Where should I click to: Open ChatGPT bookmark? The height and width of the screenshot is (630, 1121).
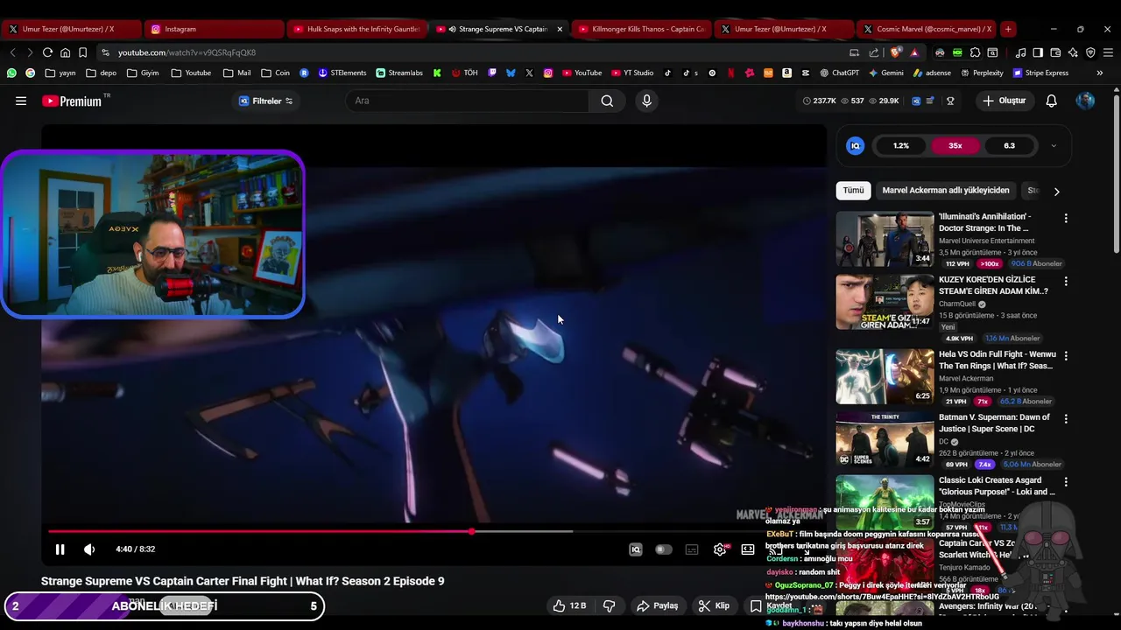pos(839,73)
